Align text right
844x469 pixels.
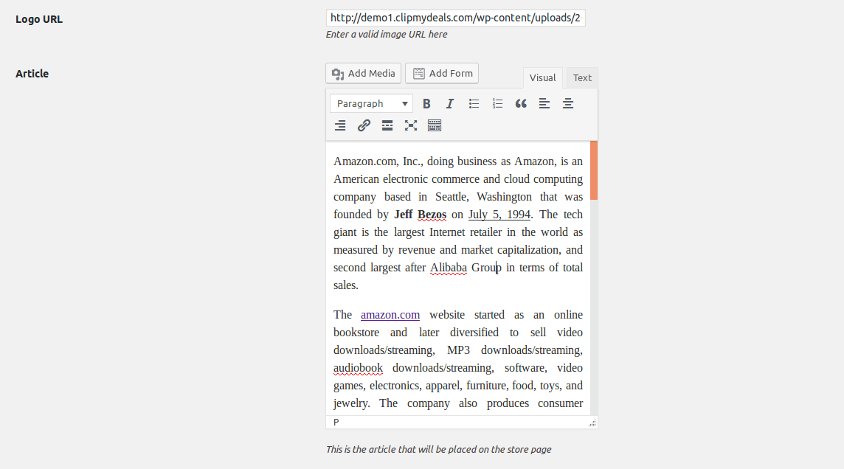340,126
